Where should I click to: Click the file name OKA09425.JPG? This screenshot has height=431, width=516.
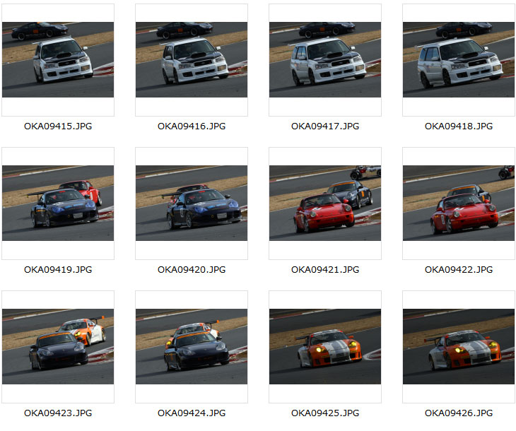325,413
